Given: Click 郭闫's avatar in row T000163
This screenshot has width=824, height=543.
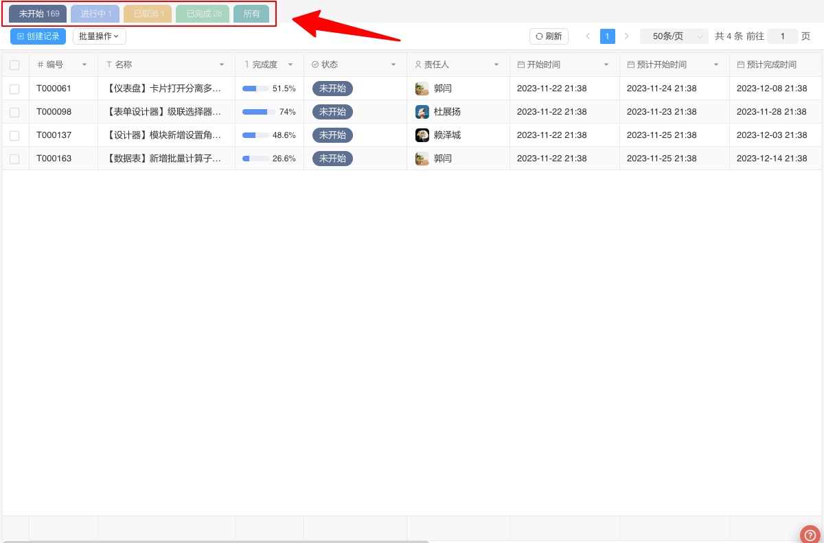Looking at the screenshot, I should coord(422,159).
